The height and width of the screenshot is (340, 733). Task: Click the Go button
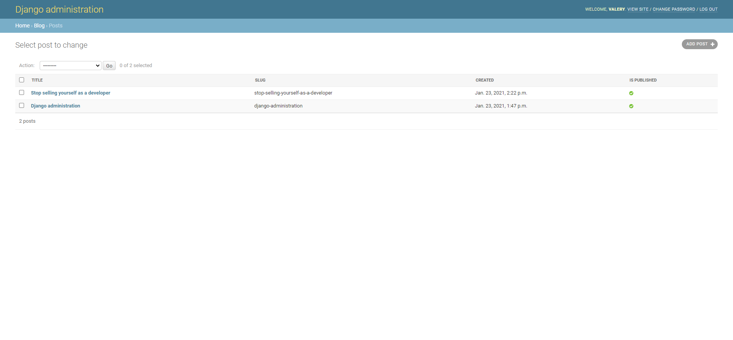point(109,66)
